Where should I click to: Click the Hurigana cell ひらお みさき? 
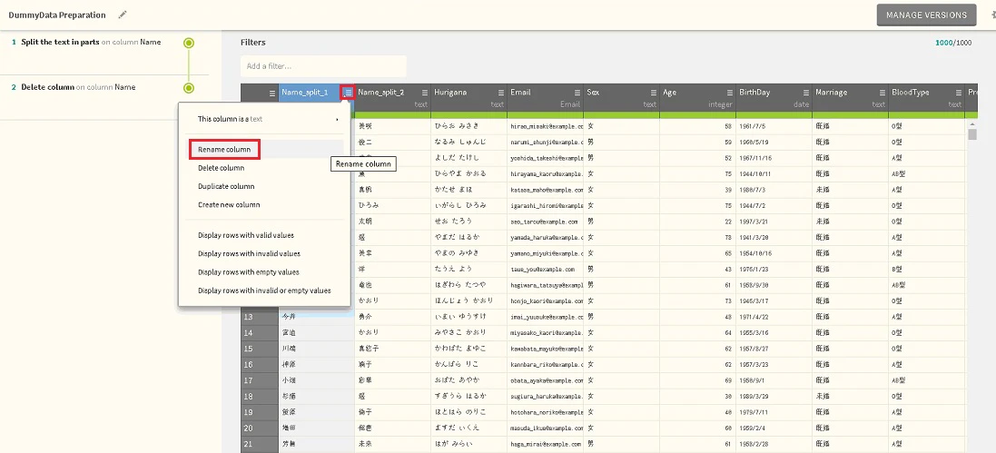pyautogui.click(x=468, y=126)
